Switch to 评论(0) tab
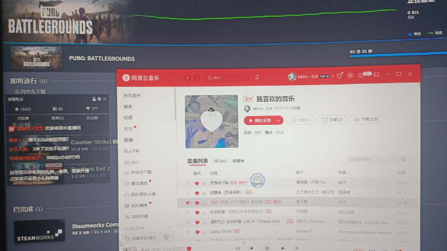 [x=220, y=161]
